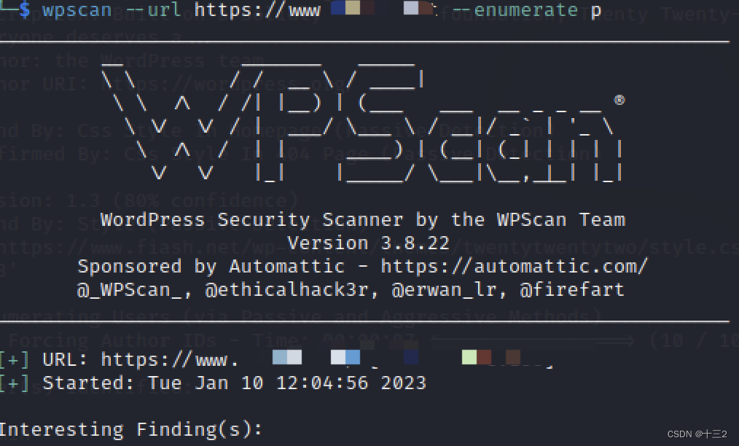
Task: Click the dollar sign shell prompt
Action: point(25,9)
